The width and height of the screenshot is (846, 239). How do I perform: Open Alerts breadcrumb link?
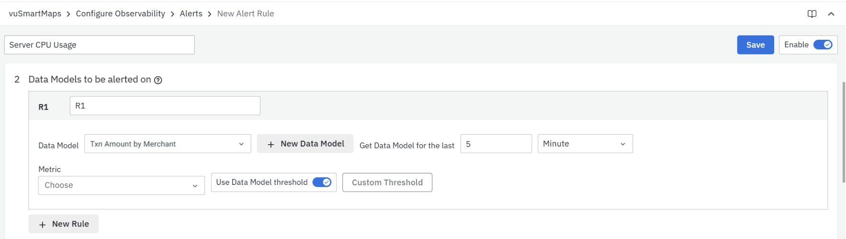coord(191,13)
